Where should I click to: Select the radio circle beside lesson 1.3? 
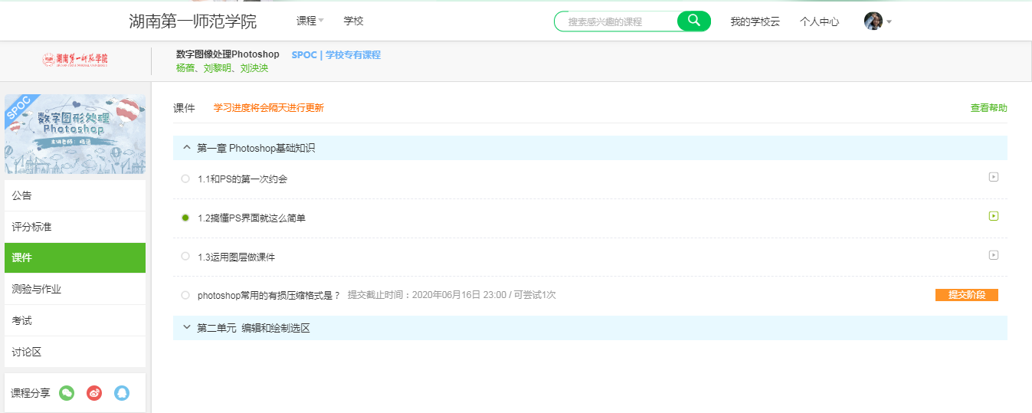click(185, 257)
